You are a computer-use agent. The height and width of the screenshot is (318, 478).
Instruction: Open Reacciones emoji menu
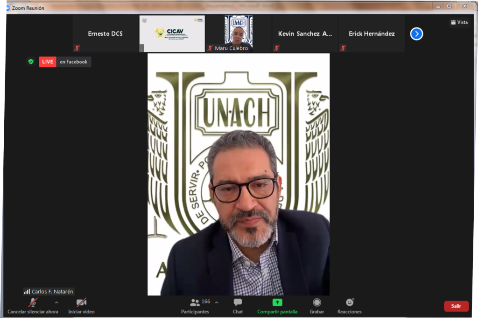[x=349, y=306]
